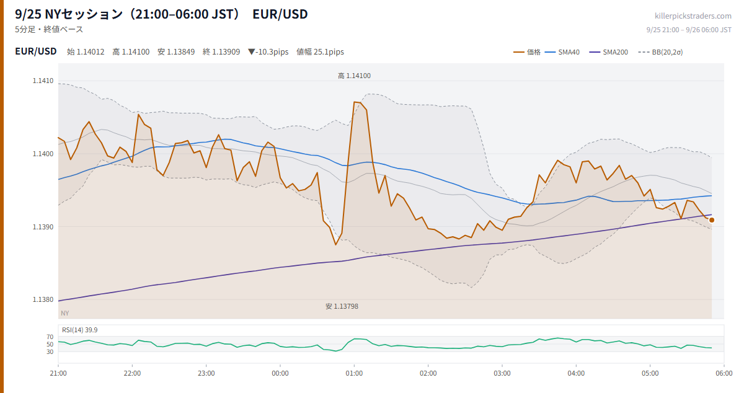744x393 pixels.
Task: Click the 00:00 time axis label
Action: pos(280,373)
